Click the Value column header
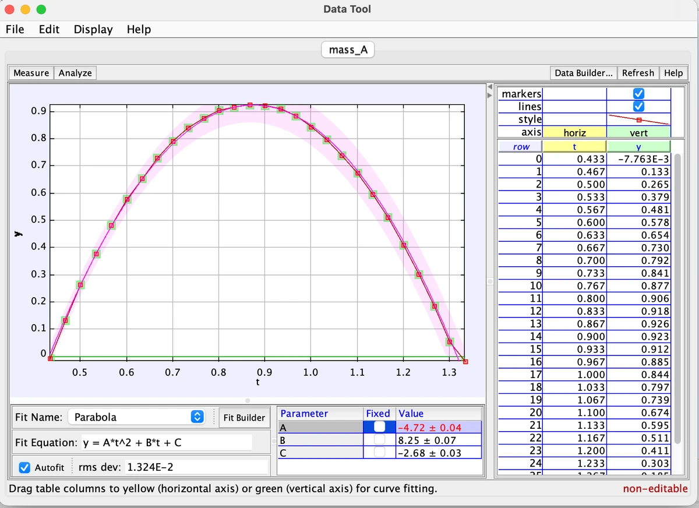This screenshot has width=699, height=508. 439,413
